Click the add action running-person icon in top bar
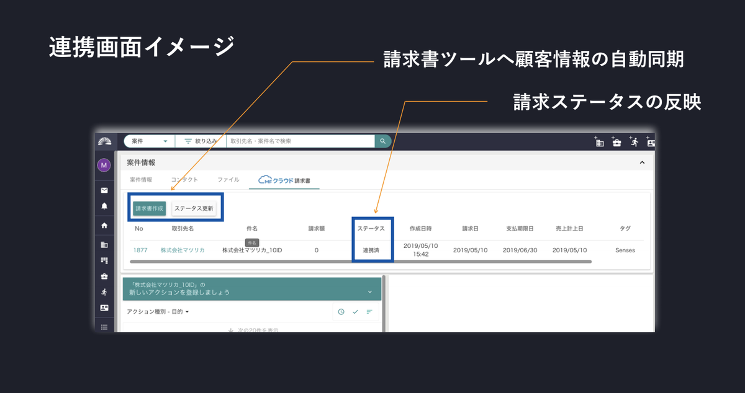The image size is (745, 393). [x=633, y=141]
